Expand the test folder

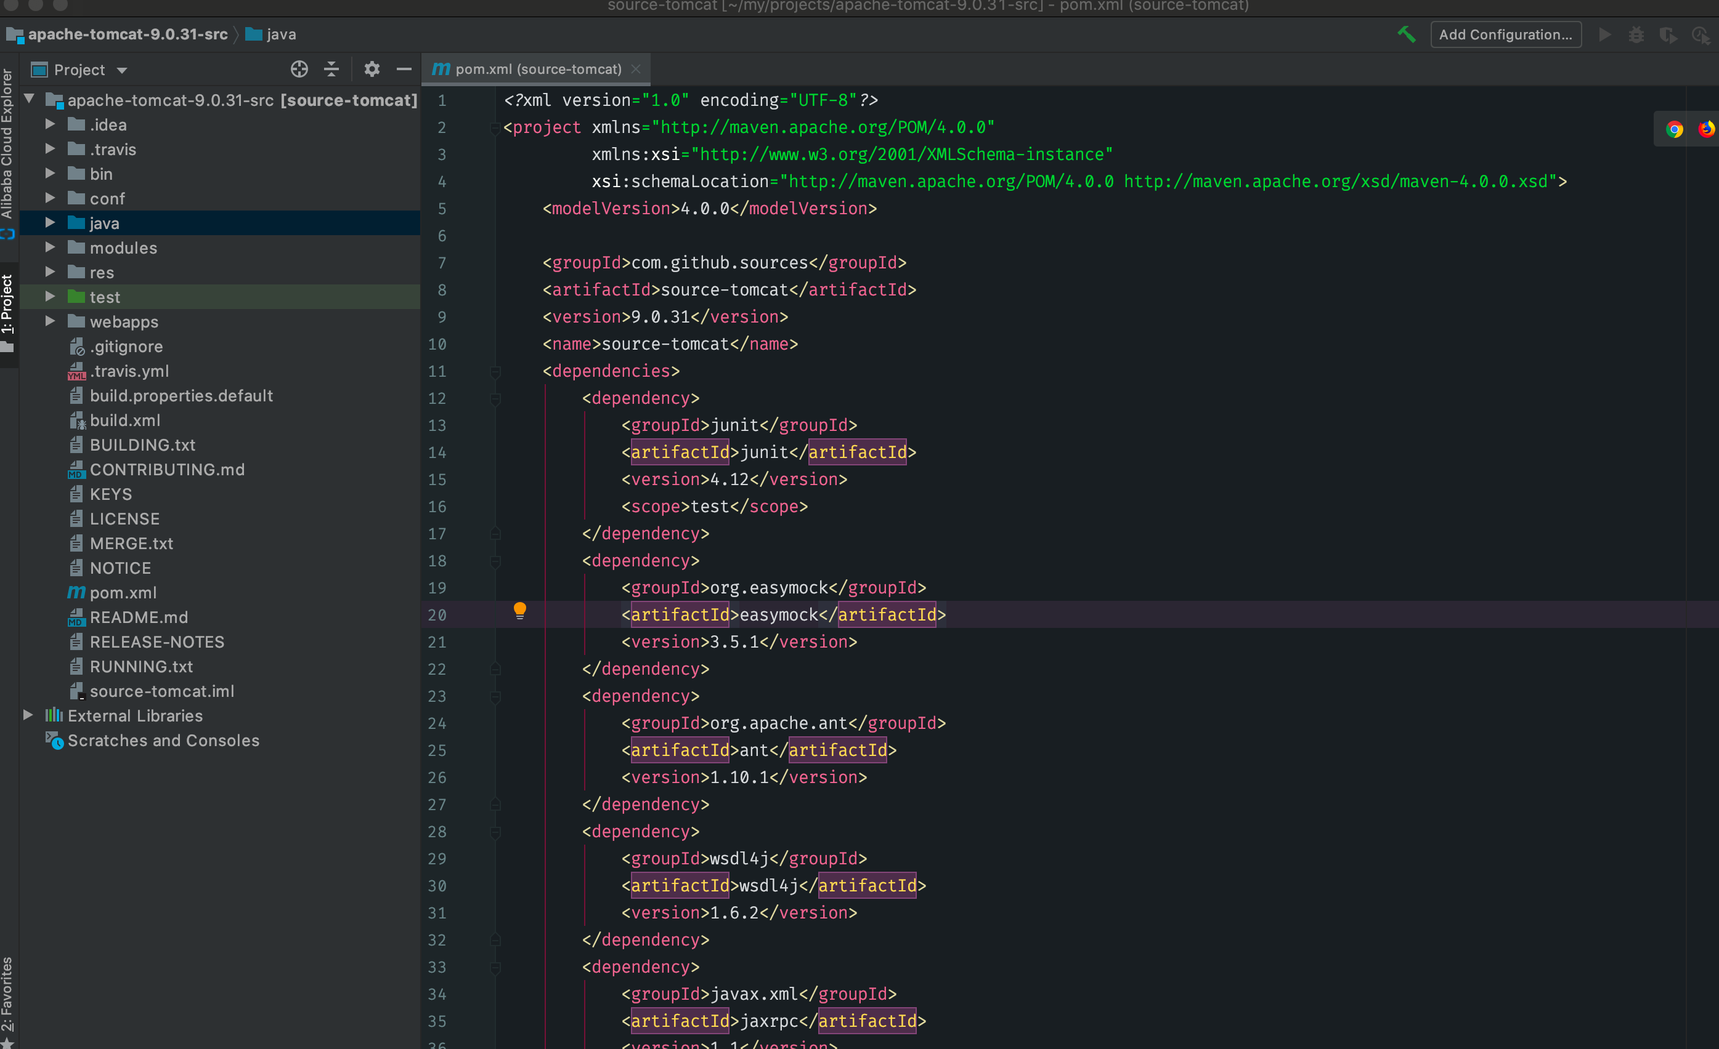pyautogui.click(x=51, y=296)
